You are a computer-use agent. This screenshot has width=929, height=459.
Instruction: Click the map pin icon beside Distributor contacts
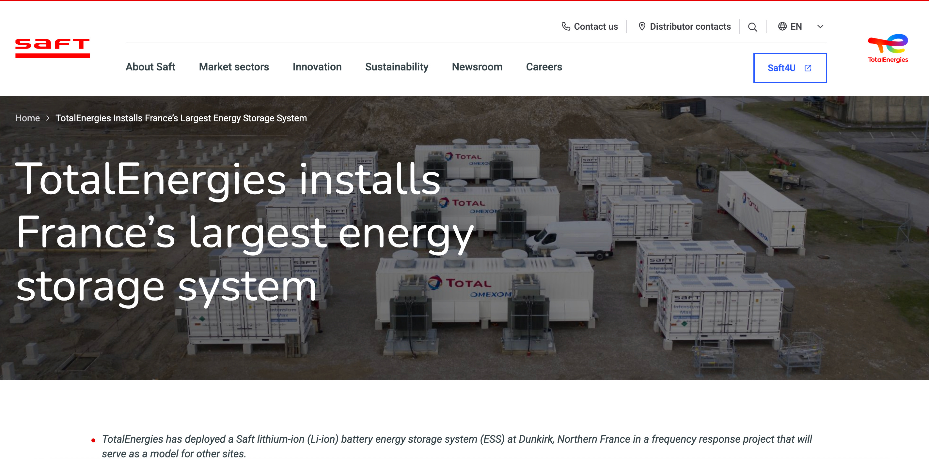(x=642, y=26)
